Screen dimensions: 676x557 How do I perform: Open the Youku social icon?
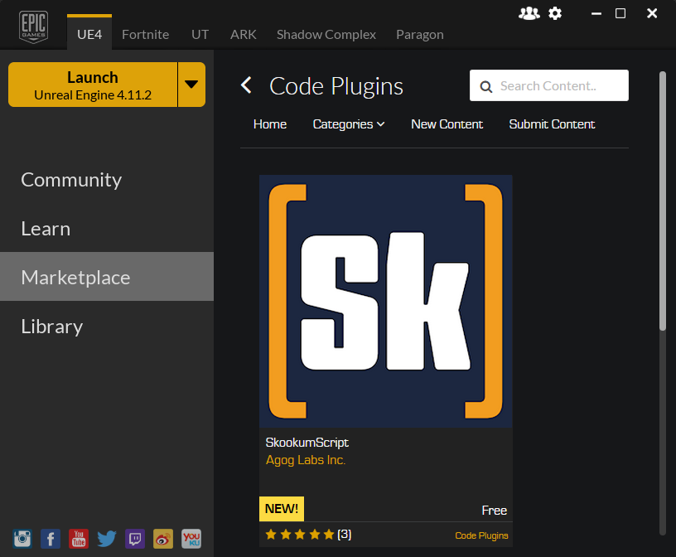pyautogui.click(x=191, y=539)
